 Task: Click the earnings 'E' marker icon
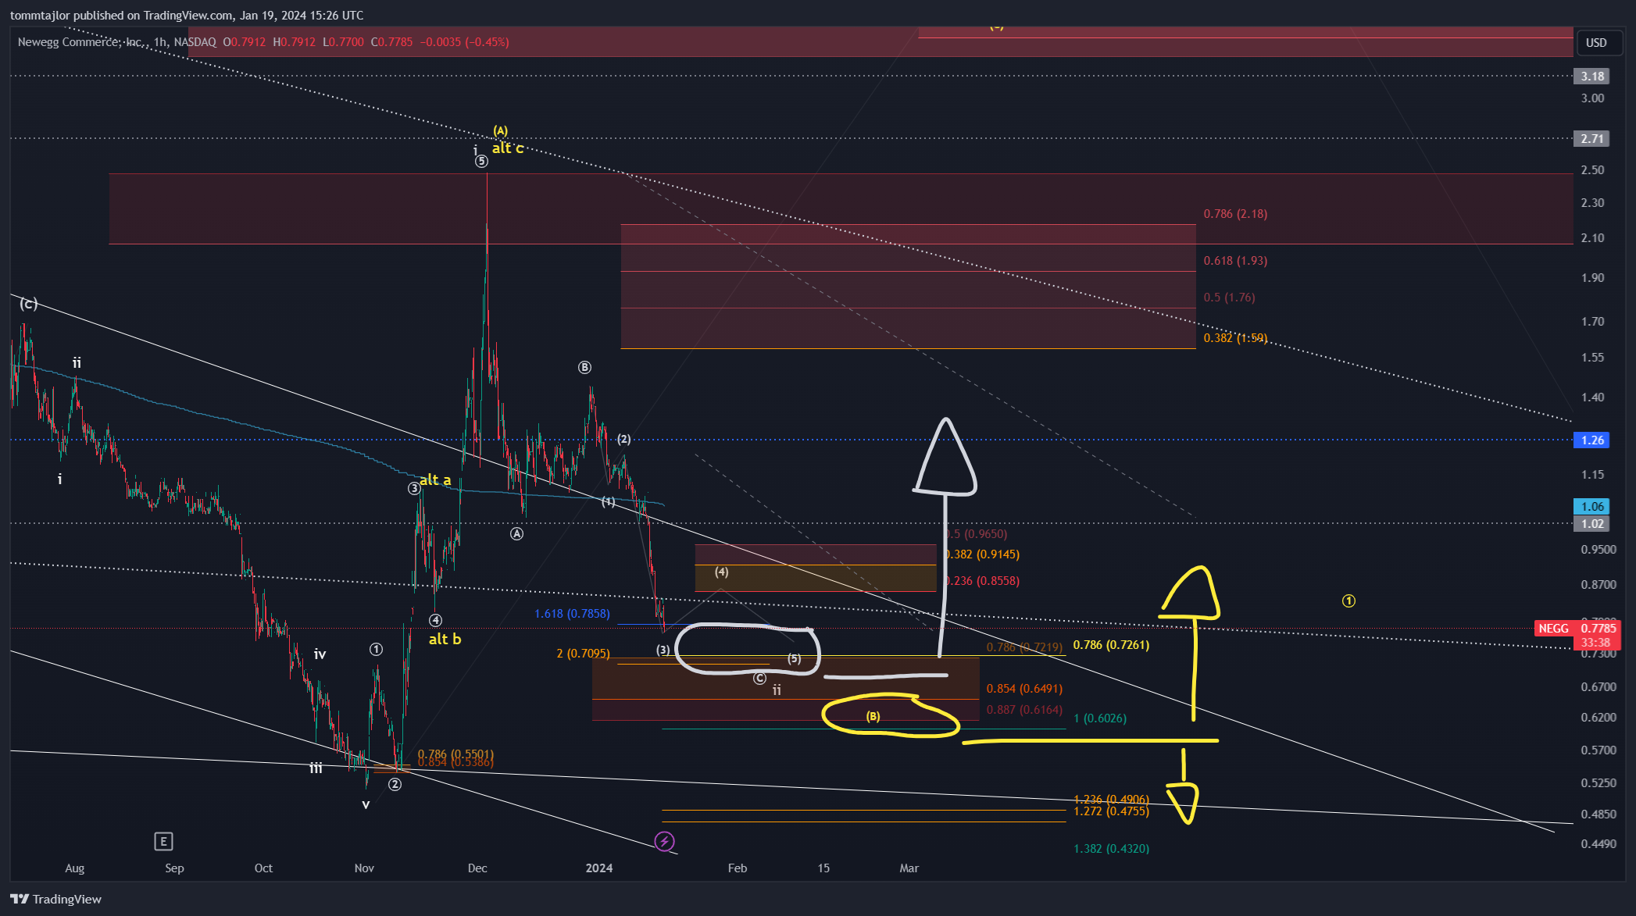pyautogui.click(x=163, y=841)
